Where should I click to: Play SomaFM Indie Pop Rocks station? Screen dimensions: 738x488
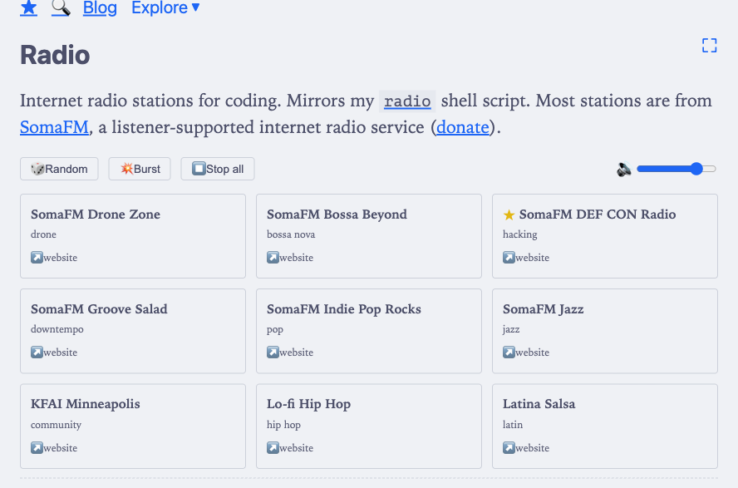click(369, 332)
